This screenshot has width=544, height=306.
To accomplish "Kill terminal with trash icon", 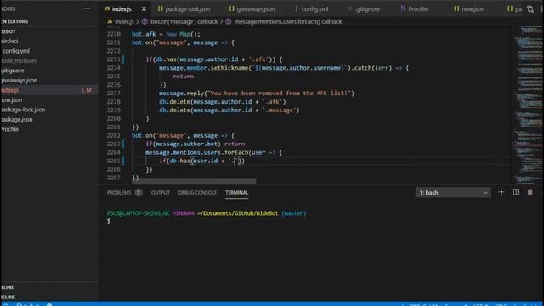I will (530, 192).
